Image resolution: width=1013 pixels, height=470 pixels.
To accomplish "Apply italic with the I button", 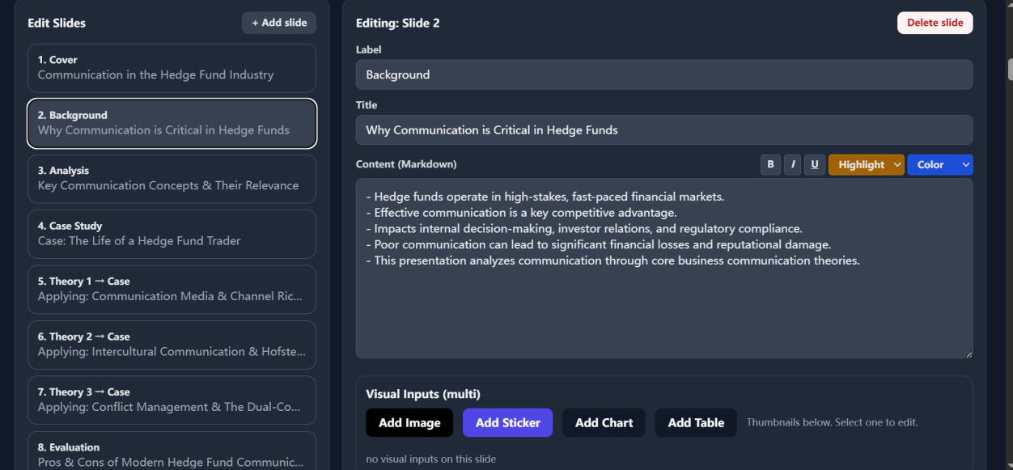I will 793,164.
